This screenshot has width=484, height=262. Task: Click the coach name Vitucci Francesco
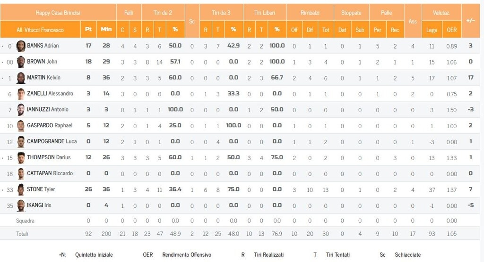(x=40, y=30)
